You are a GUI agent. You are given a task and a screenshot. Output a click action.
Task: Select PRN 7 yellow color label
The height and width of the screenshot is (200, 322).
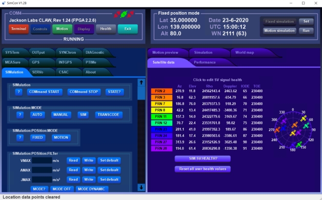tap(161, 104)
